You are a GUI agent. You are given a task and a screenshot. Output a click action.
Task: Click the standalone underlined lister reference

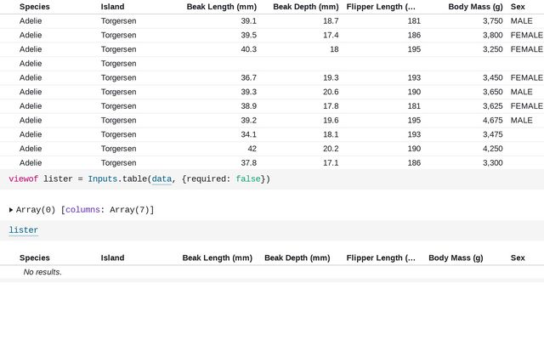coord(24,230)
